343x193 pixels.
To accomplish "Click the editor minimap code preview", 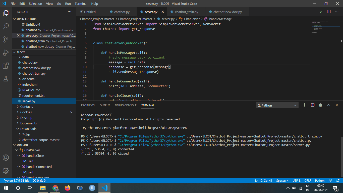I will point(325,27).
